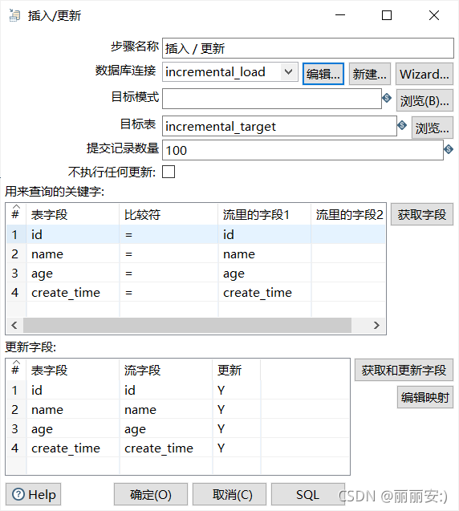
Task: Focus the 目标表 field incremental_target
Action: (279, 126)
